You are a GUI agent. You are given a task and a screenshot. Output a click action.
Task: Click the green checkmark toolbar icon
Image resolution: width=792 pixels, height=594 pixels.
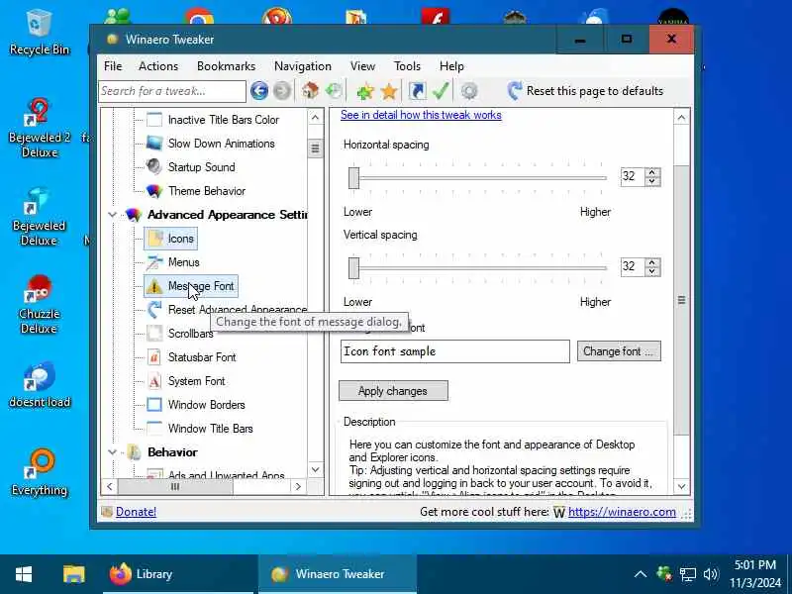click(441, 91)
